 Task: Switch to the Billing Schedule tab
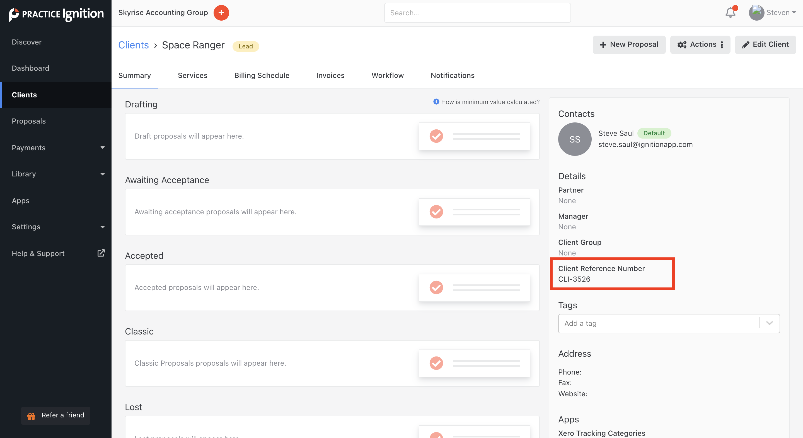pyautogui.click(x=262, y=75)
